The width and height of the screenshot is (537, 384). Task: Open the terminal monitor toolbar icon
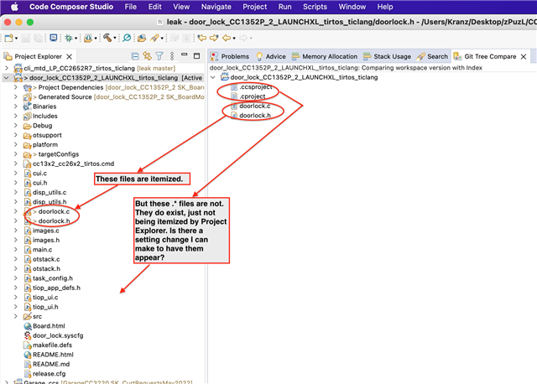53,38
